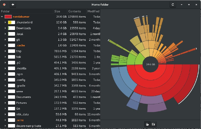Screen dimensions: 201x129
Task: Click the 24.6 GB chart center
Action: [x=150, y=64]
